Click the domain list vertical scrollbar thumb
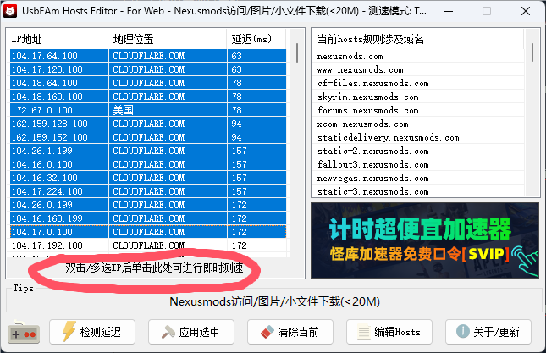Viewport: 546px width, 353px height. pos(532,52)
